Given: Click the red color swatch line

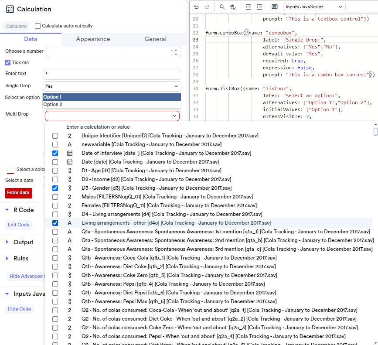Looking at the screenshot, I should click(x=10, y=172).
